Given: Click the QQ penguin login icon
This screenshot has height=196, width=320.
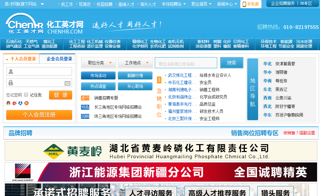Looking at the screenshot, I should 8,103.
